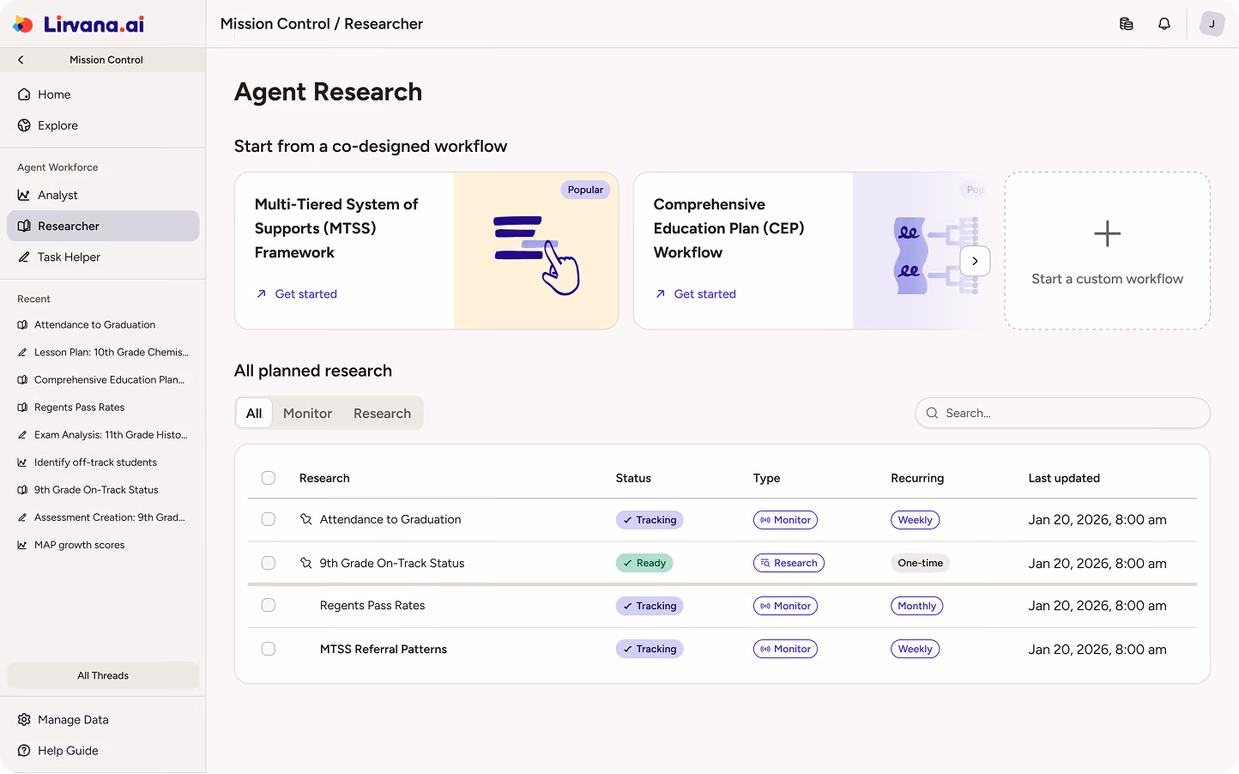Image resolution: width=1239 pixels, height=774 pixels.
Task: Open the J user avatar menu
Action: [x=1212, y=24]
